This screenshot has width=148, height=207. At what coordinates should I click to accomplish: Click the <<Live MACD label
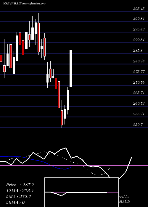click(x=125, y=199)
